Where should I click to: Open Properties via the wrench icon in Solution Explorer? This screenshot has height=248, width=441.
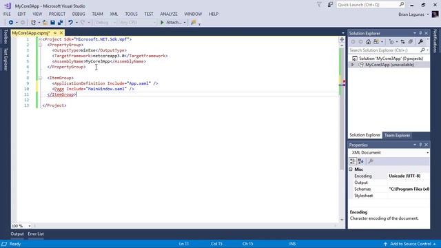click(420, 41)
